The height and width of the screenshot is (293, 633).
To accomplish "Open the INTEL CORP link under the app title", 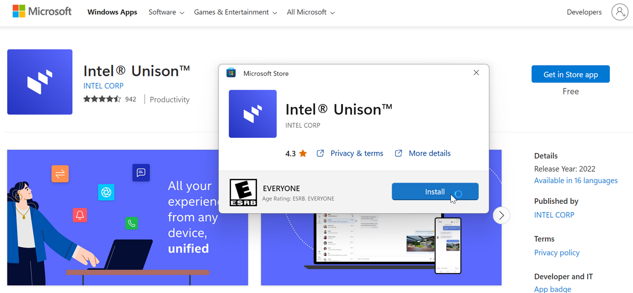I will click(x=103, y=86).
